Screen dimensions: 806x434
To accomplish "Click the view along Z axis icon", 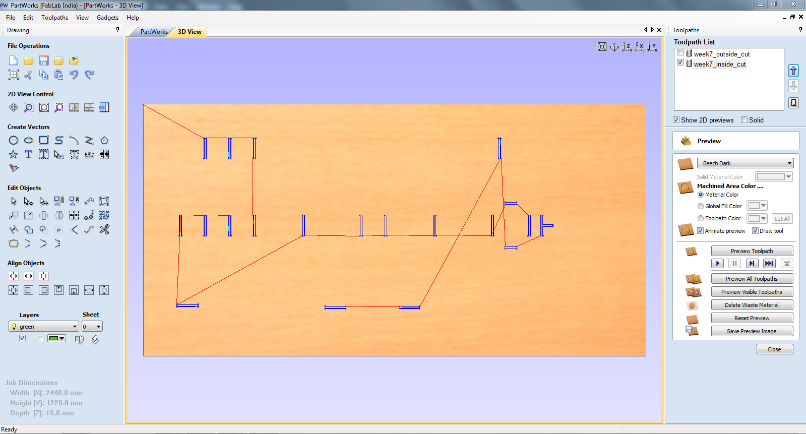I will click(x=627, y=47).
